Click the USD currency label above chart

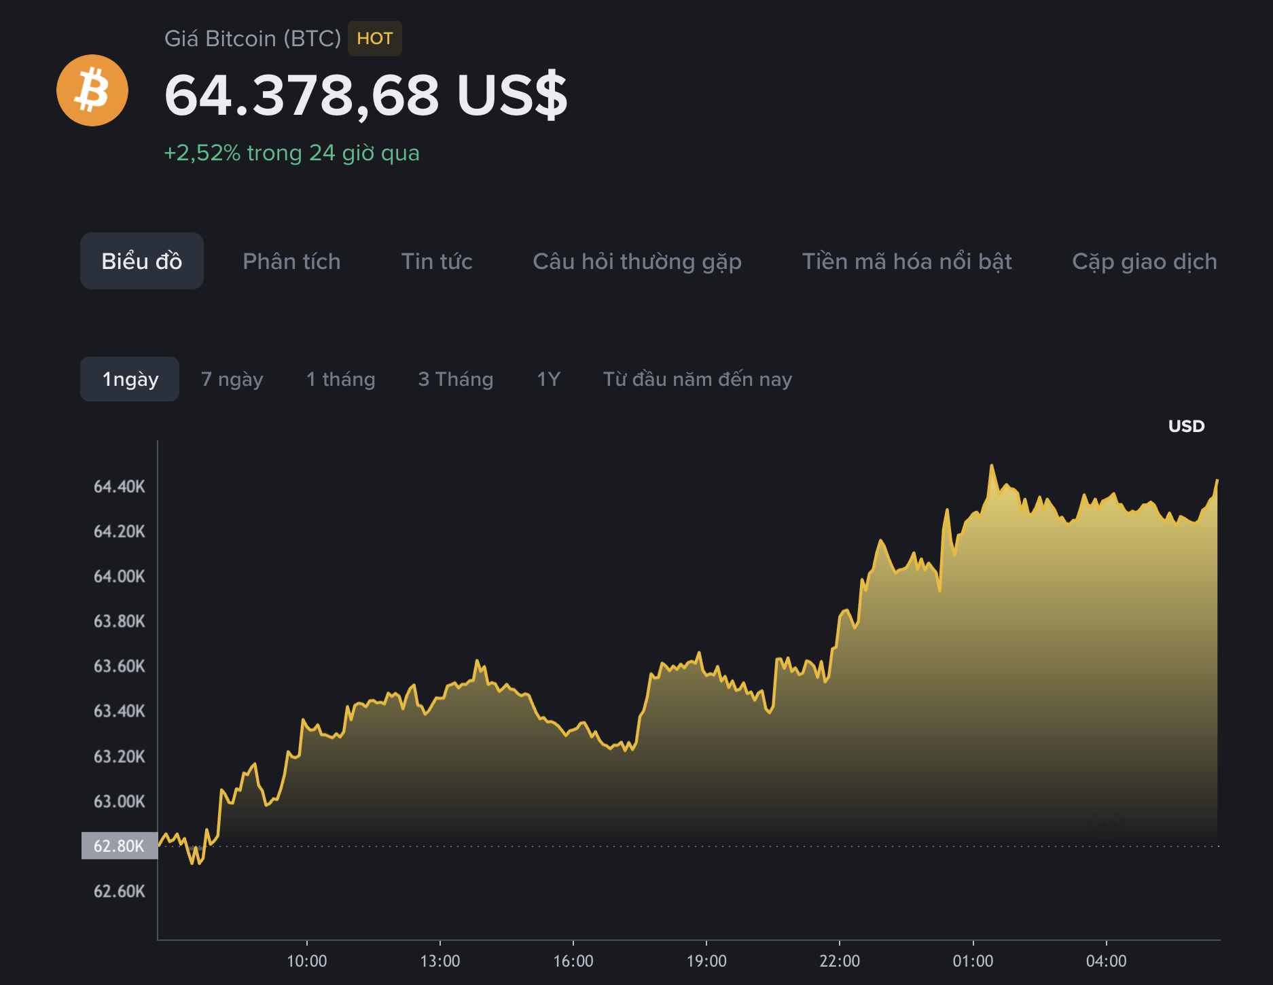click(x=1186, y=426)
